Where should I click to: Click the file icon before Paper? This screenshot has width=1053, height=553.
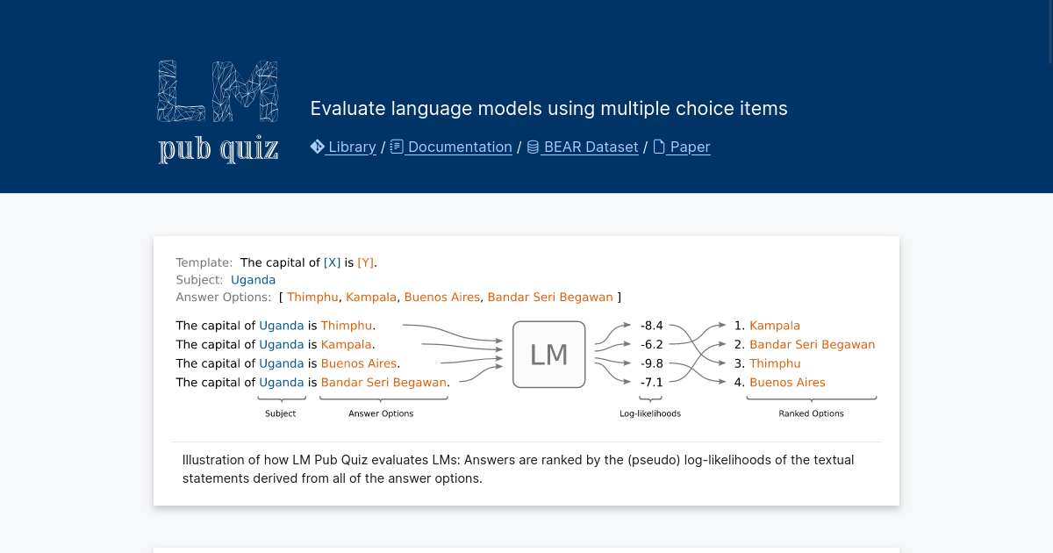pos(659,147)
